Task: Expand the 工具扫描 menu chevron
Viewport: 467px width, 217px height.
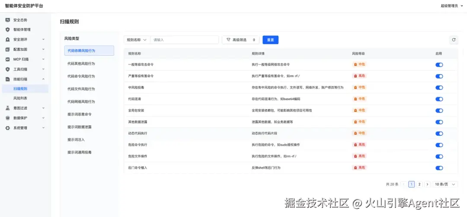Action: (x=43, y=69)
